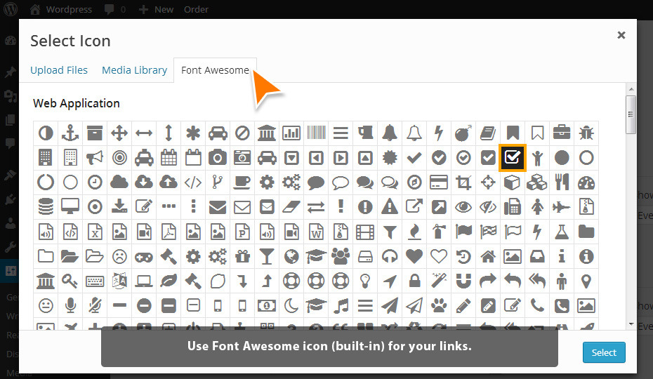Select the fighter jet icon
This screenshot has height=379, width=653.
coord(562,207)
